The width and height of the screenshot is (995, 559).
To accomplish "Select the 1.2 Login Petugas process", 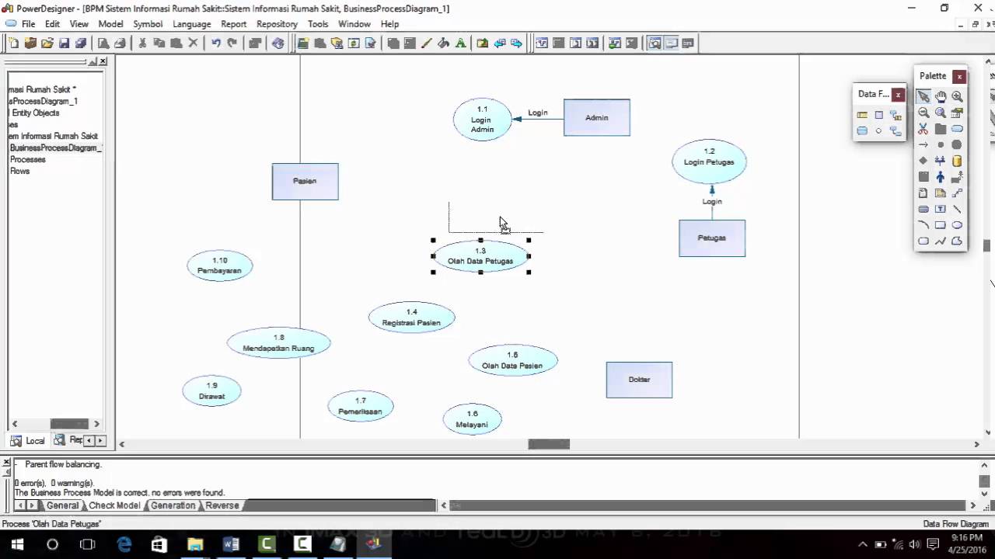I will point(709,161).
